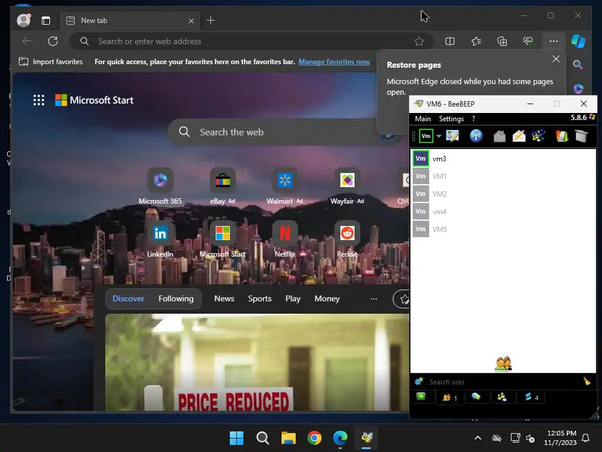
Task: Open the Price Reduced news thumbnail
Action: (x=256, y=362)
